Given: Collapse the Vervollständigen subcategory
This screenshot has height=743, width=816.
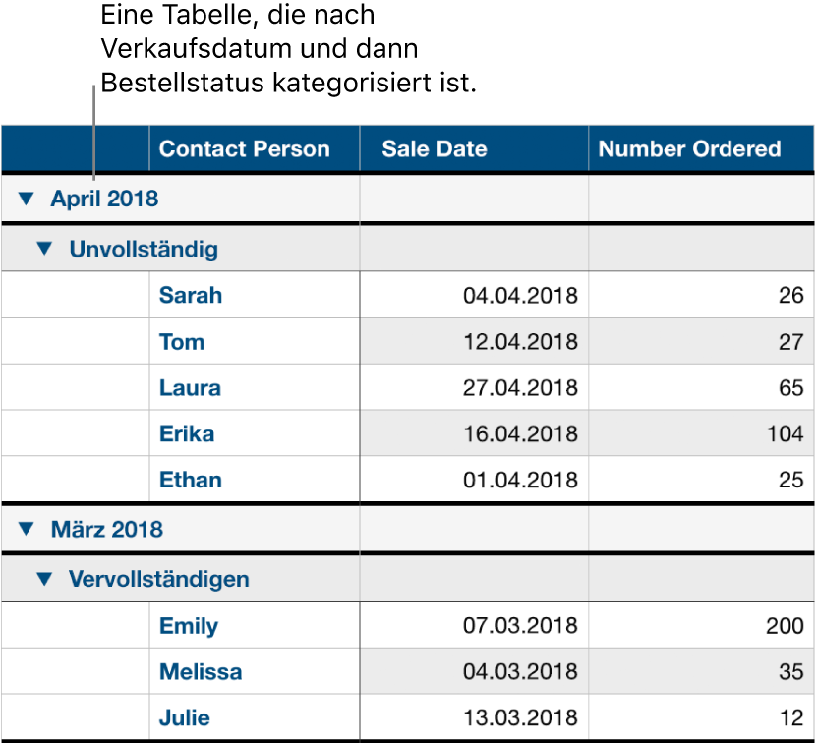Looking at the screenshot, I should pos(43,580).
